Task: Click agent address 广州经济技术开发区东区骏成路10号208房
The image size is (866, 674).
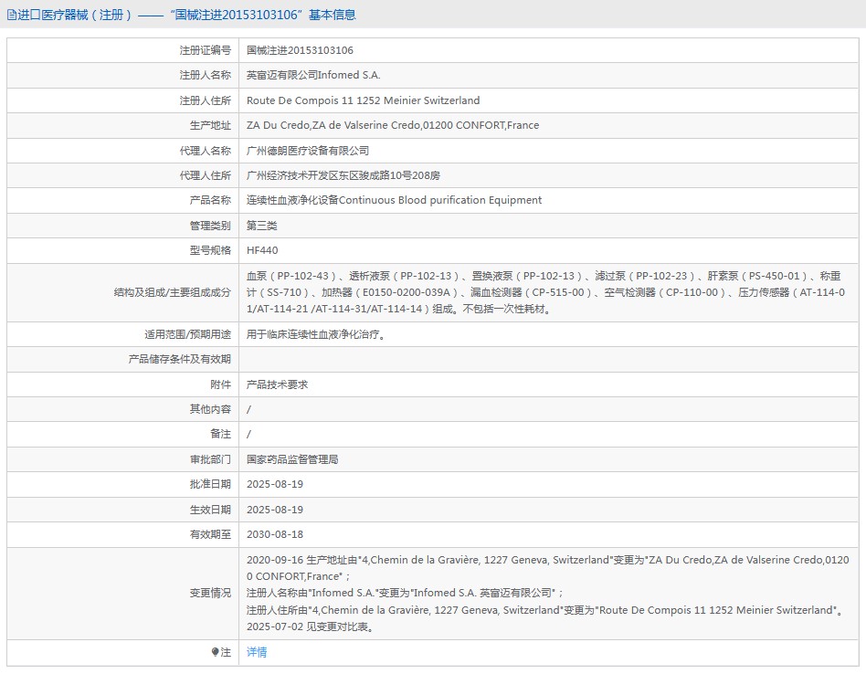Action: point(343,175)
